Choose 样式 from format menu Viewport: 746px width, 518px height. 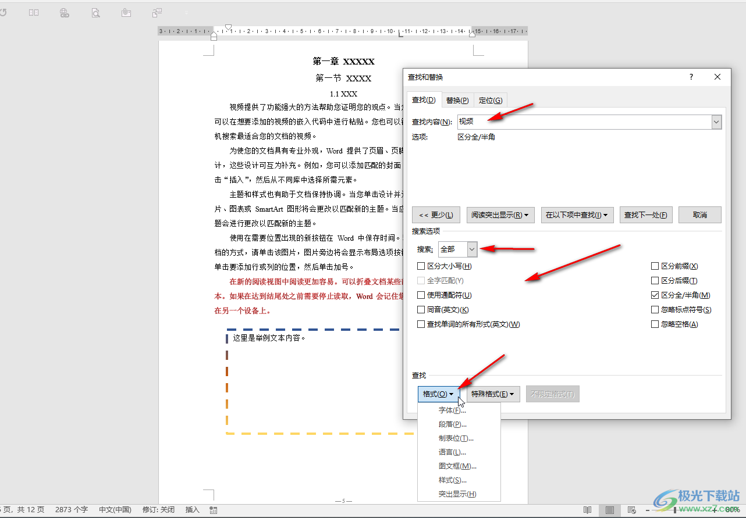coord(459,480)
